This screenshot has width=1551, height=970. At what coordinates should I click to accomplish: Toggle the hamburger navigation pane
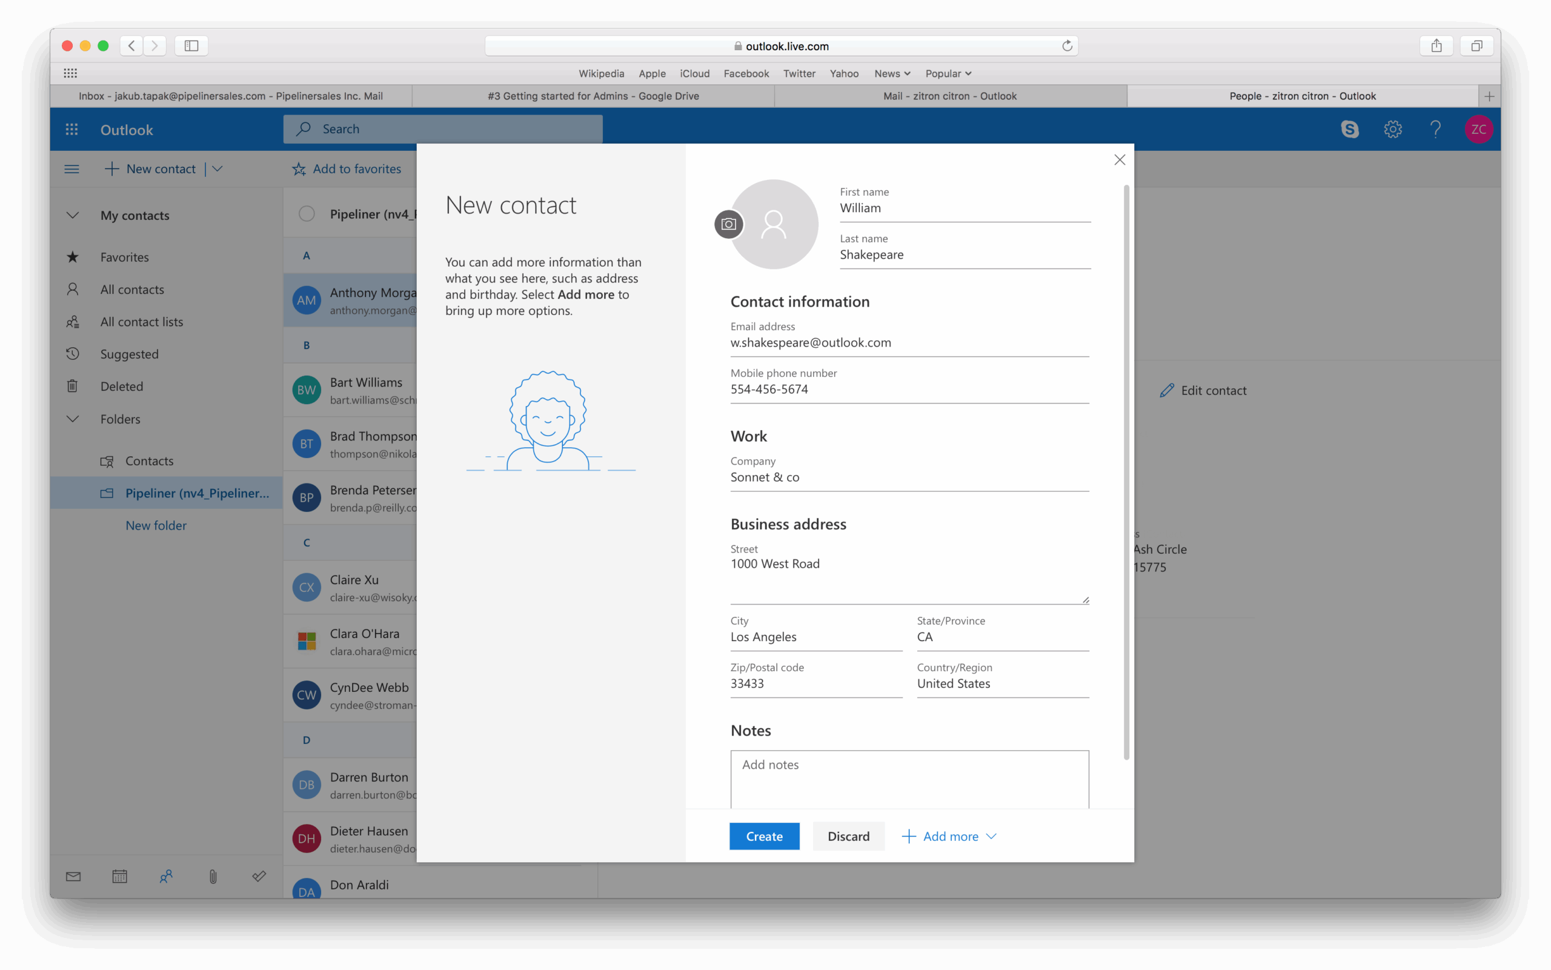click(72, 168)
